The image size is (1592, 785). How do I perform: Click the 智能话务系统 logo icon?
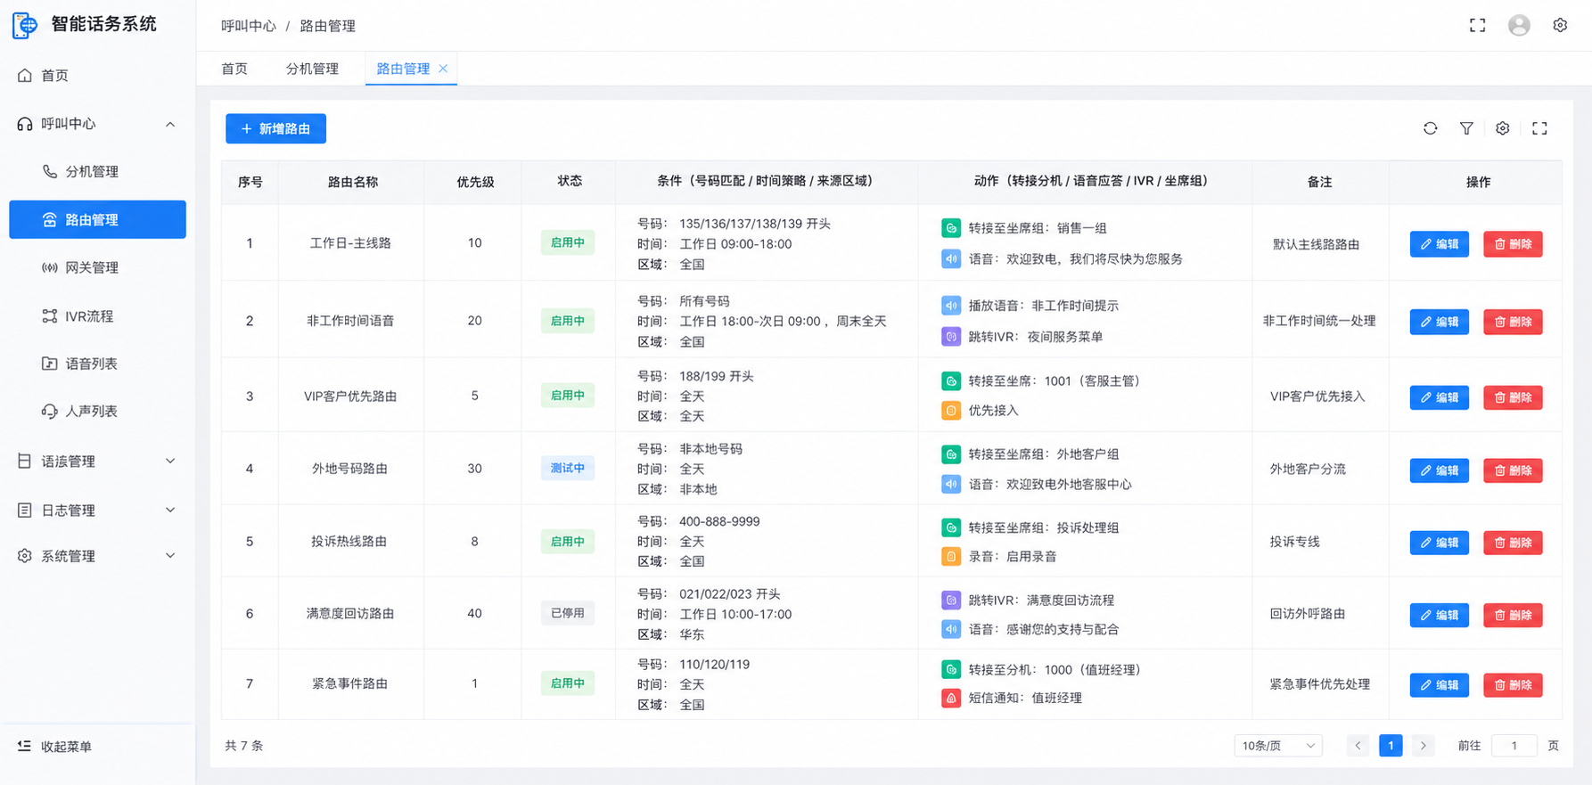tap(25, 25)
